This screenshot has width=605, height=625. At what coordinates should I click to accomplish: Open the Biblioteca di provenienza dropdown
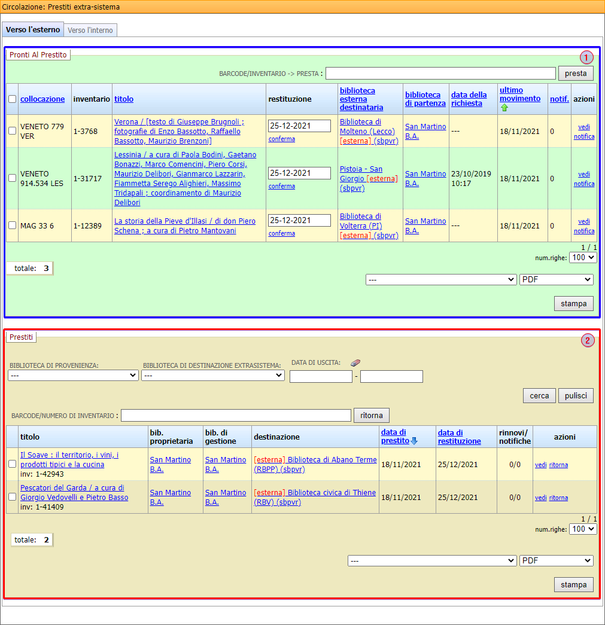(73, 376)
